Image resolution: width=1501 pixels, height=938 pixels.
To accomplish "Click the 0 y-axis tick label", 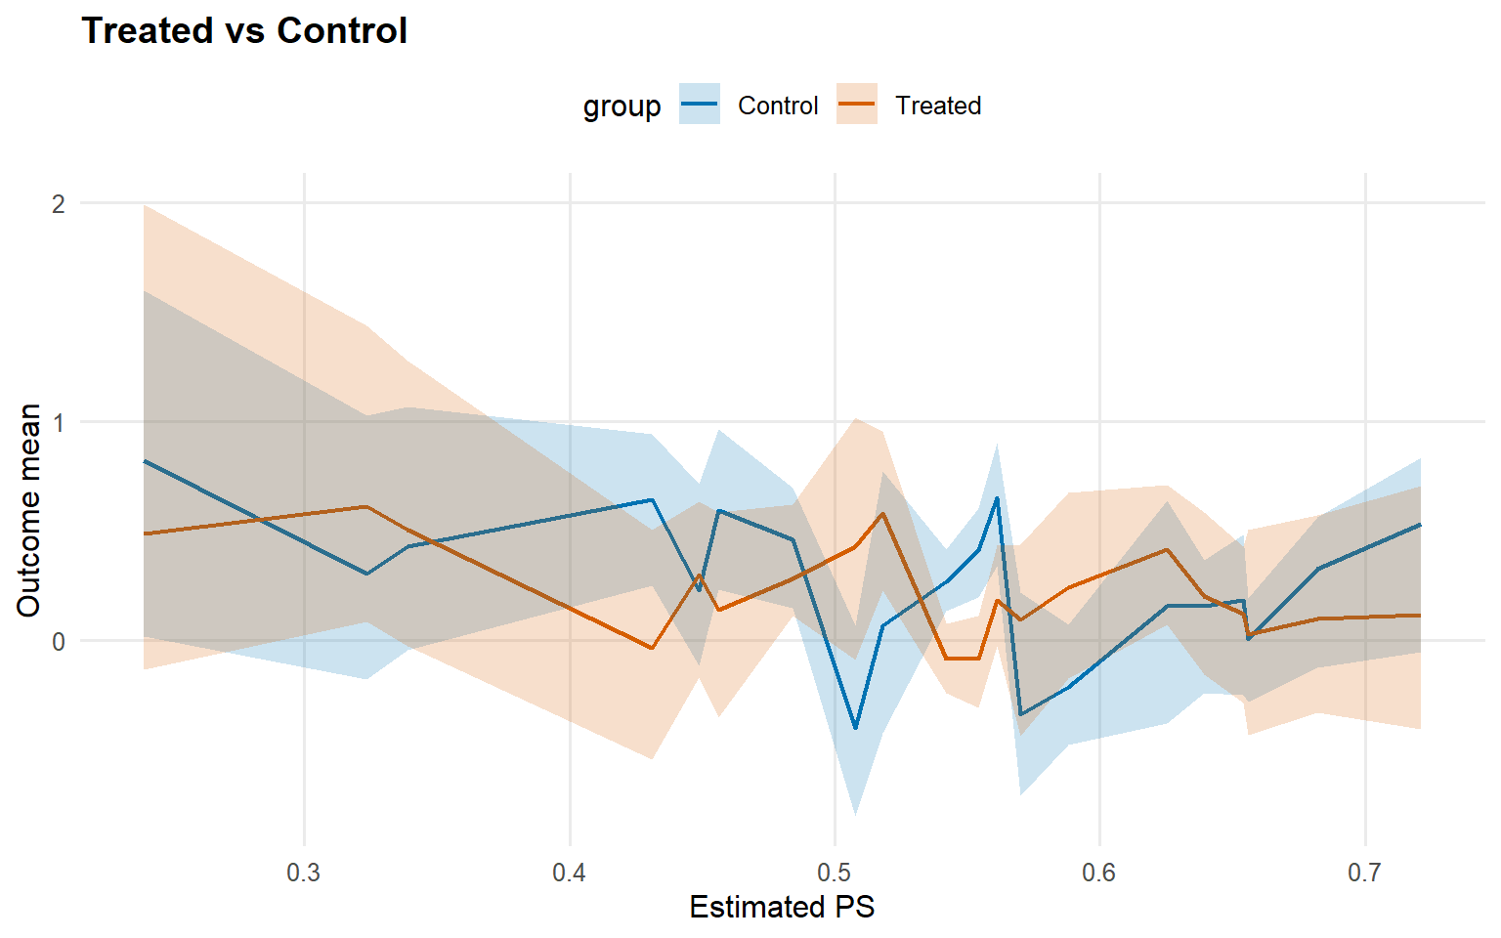I will pos(59,641).
